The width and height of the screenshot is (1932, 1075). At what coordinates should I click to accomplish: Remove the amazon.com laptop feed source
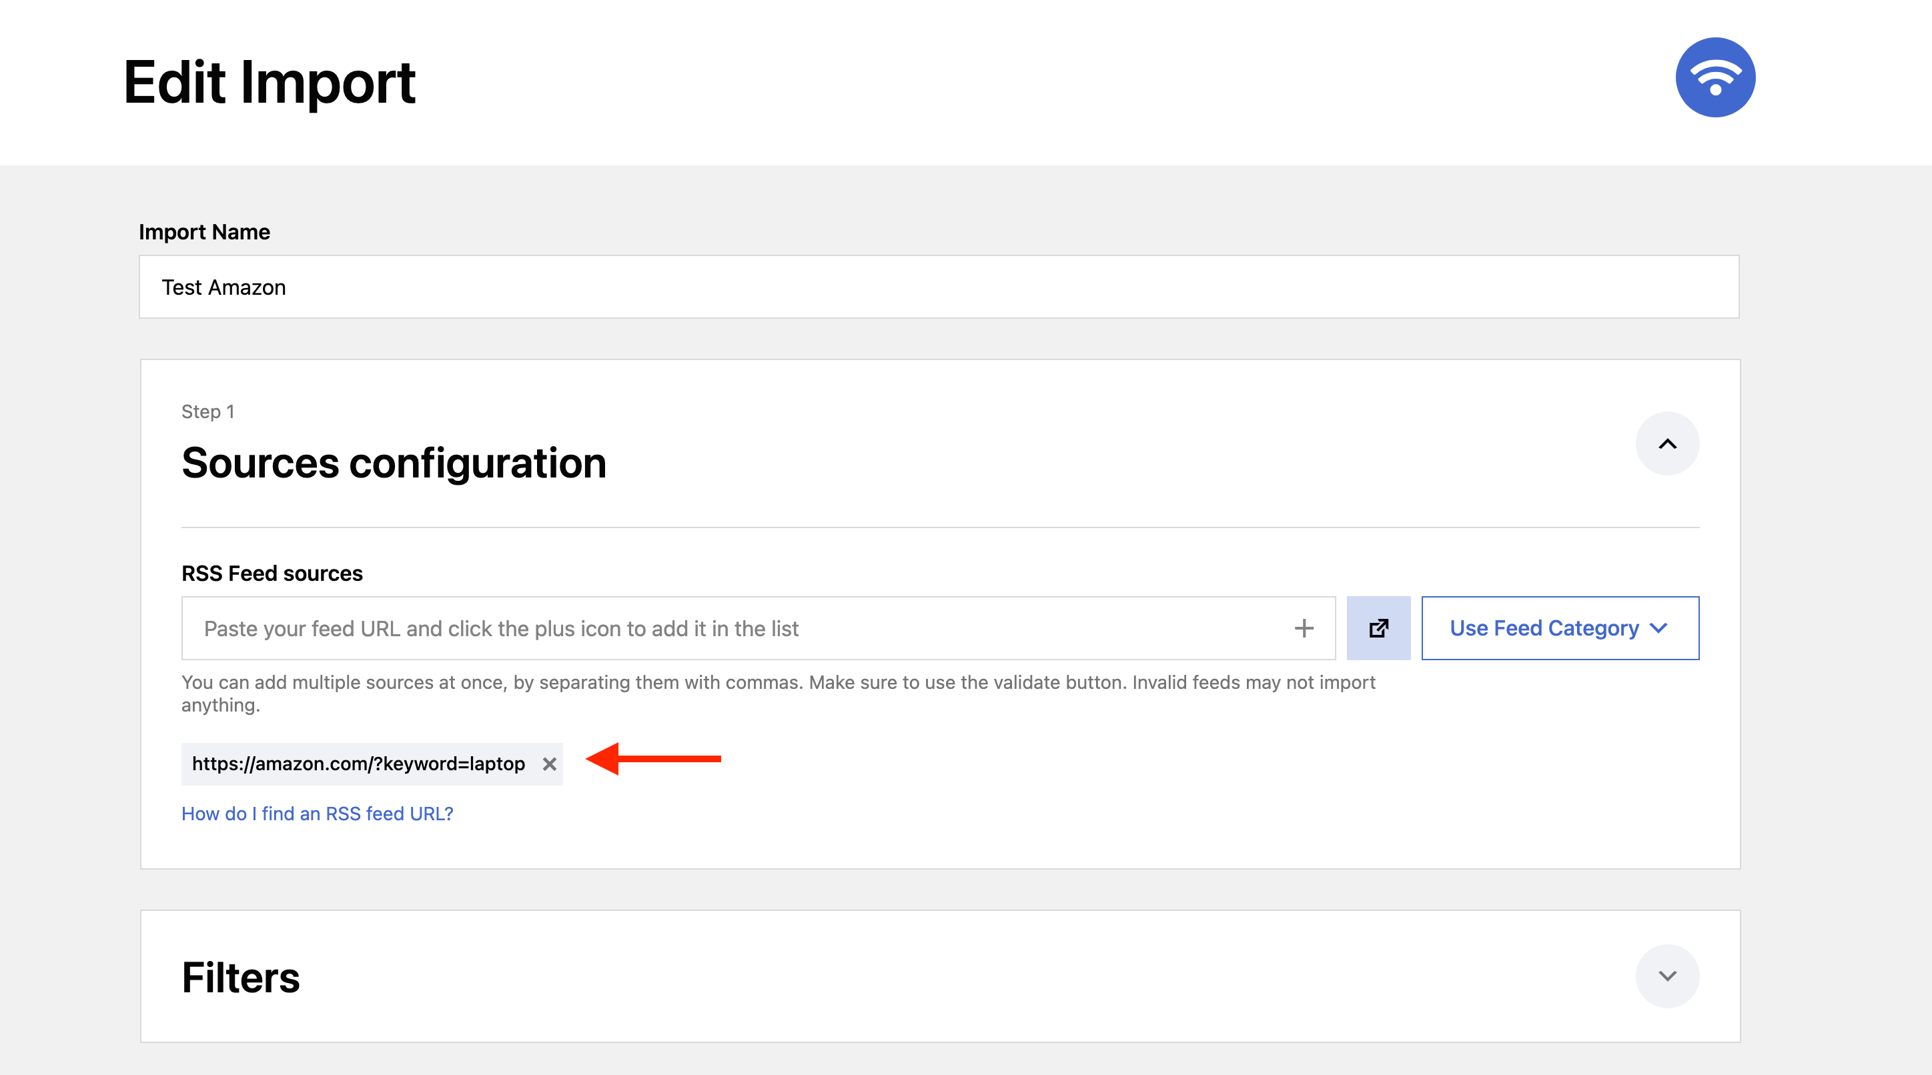click(549, 764)
